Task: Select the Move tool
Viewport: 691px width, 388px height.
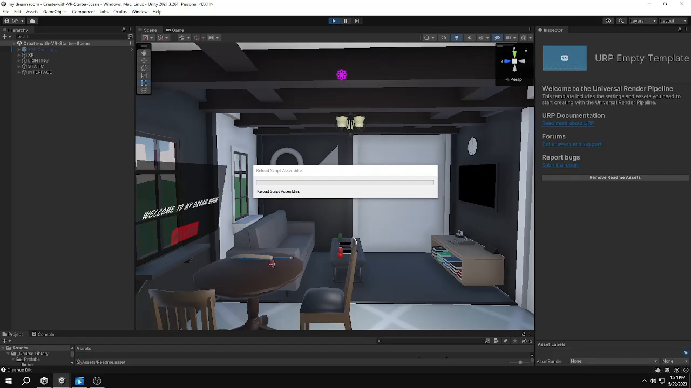Action: pyautogui.click(x=144, y=60)
